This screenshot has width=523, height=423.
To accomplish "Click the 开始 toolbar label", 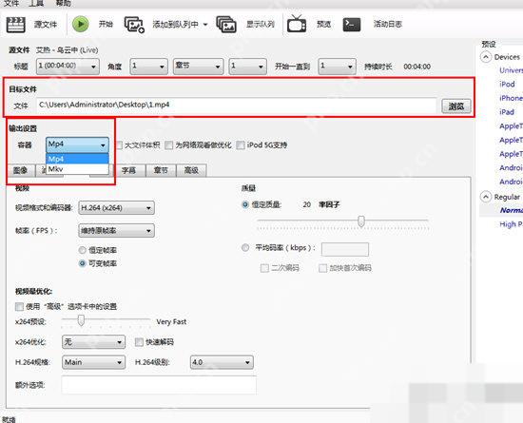I will tap(106, 24).
